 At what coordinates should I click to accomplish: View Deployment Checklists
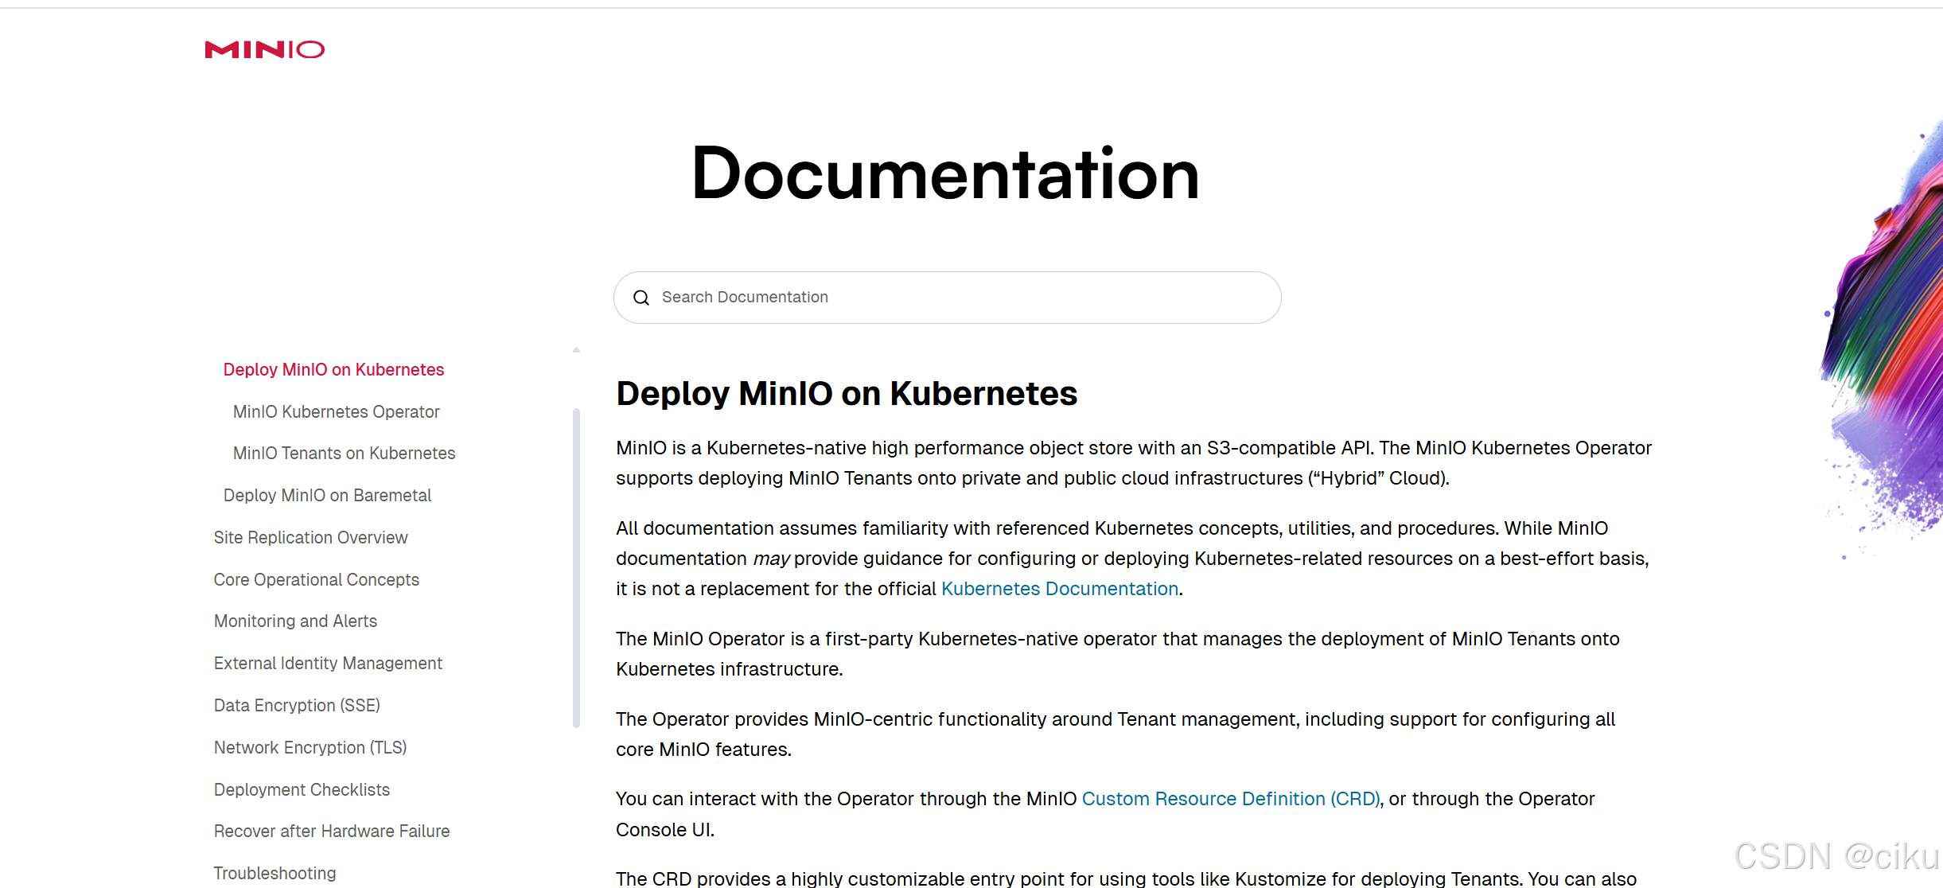[x=302, y=790]
